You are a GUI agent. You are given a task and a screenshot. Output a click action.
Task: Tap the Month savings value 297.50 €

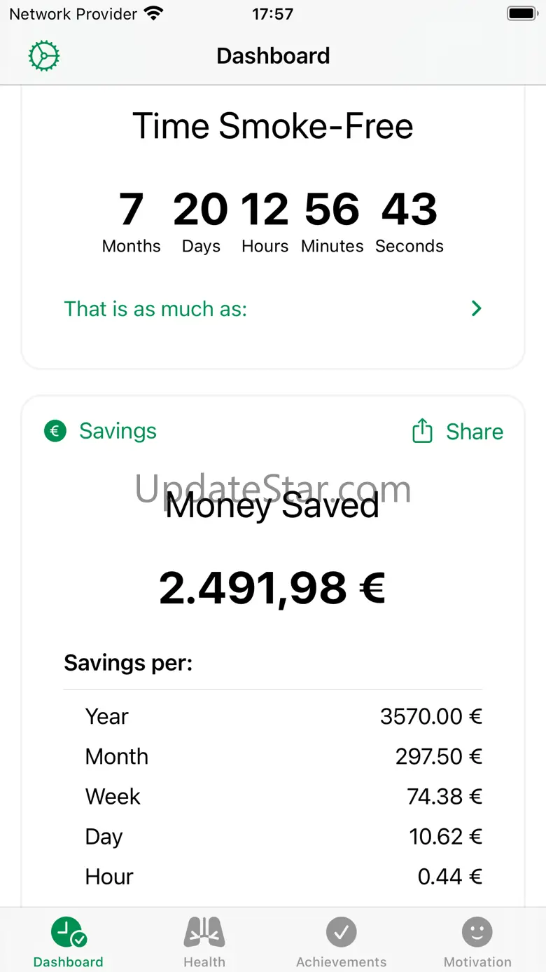[438, 756]
